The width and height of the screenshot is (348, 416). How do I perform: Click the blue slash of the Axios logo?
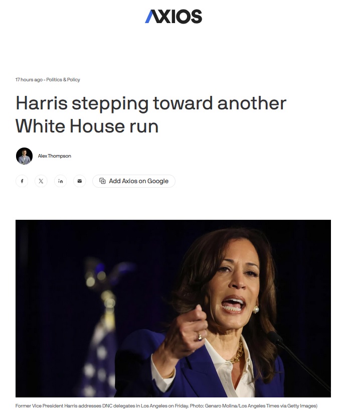[x=150, y=17]
